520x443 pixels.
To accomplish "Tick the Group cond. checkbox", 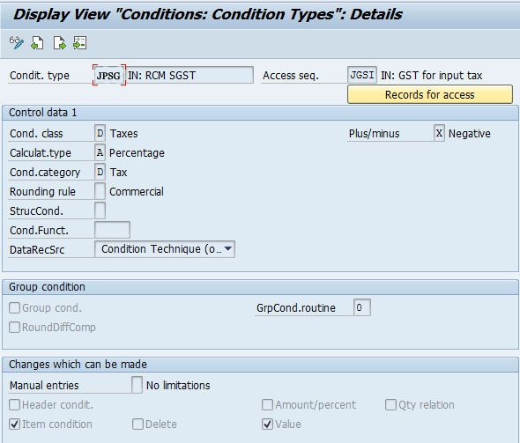I will tap(15, 308).
